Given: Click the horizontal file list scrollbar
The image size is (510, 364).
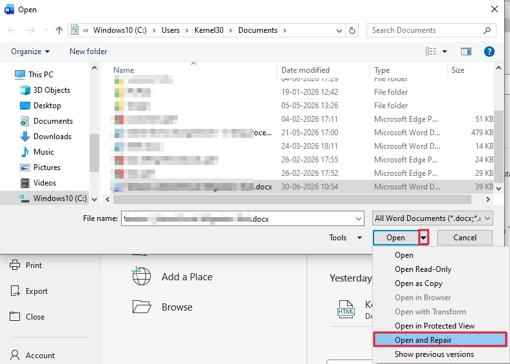Looking at the screenshot, I should [x=292, y=200].
